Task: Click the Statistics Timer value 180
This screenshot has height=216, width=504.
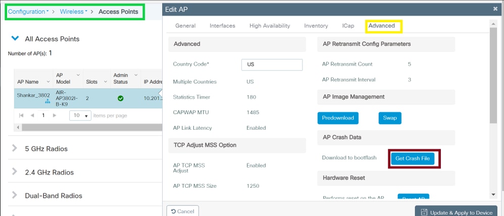Action: [x=251, y=97]
